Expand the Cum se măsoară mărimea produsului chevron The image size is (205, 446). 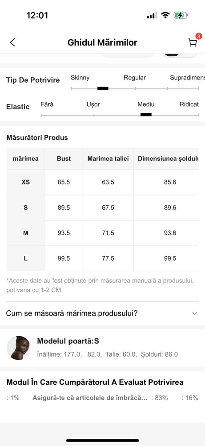(194, 313)
